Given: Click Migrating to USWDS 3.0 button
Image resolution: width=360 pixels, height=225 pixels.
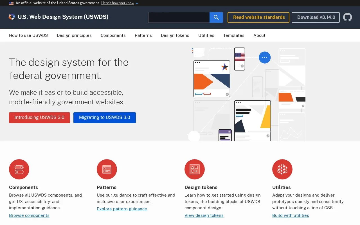Looking at the screenshot, I should (105, 118).
